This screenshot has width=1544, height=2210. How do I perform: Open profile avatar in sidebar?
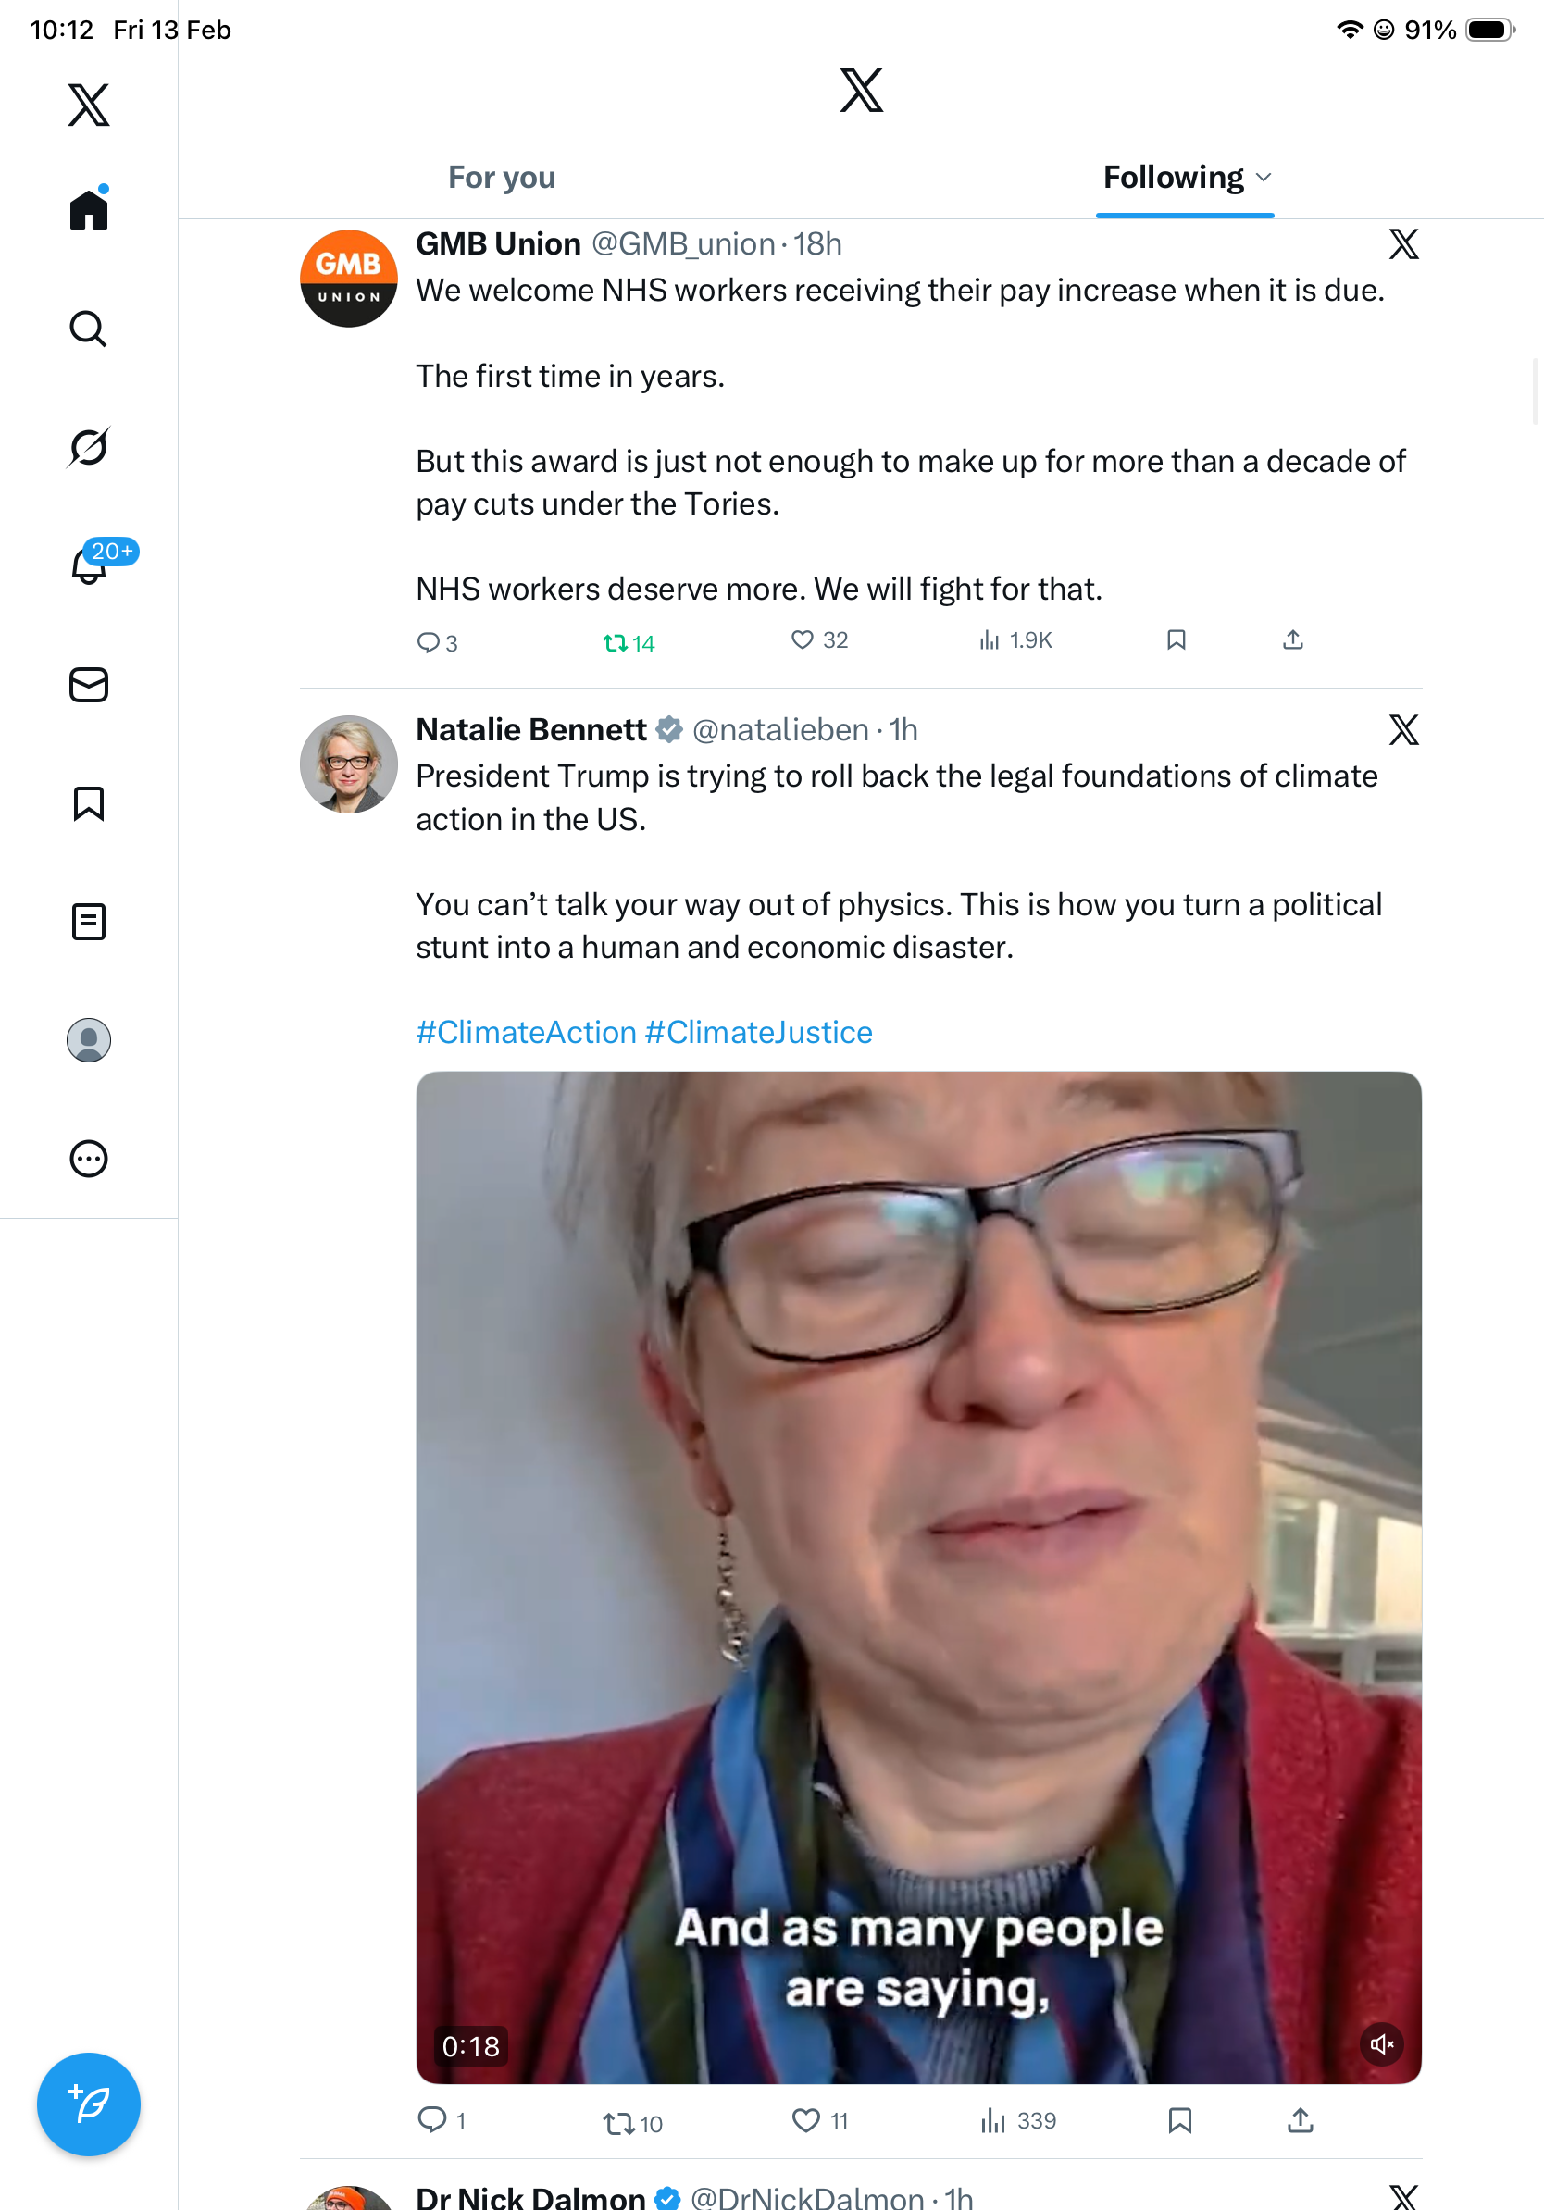coord(89,1040)
